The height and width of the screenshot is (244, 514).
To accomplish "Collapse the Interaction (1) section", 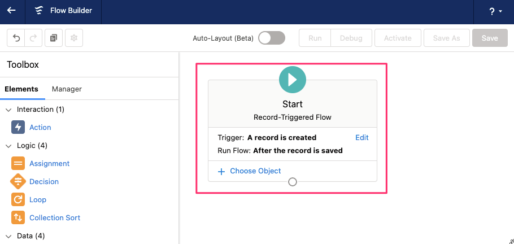I will tap(8, 110).
